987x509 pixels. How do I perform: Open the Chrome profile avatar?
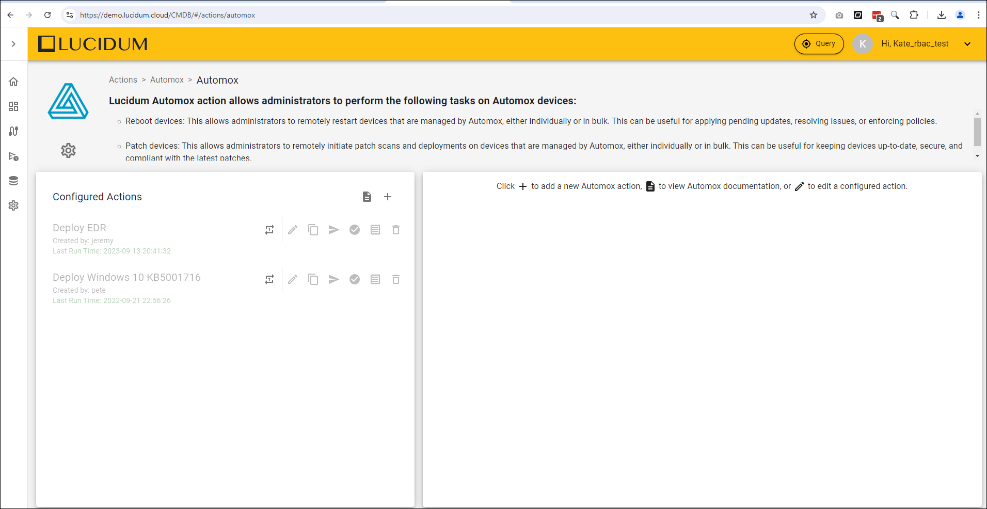click(960, 15)
